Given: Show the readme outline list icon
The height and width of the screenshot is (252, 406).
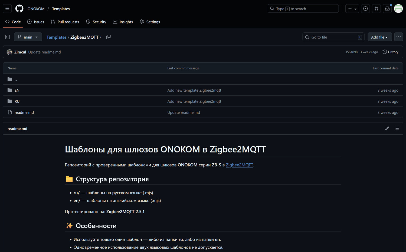Looking at the screenshot, I should click(397, 128).
